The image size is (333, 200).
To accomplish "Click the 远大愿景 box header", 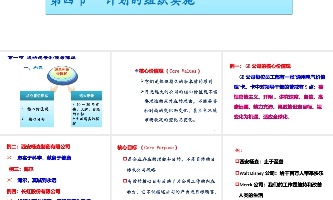I will pyautogui.click(x=87, y=96).
